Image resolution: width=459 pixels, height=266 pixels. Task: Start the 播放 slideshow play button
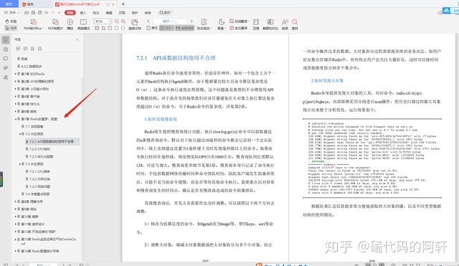[70, 24]
